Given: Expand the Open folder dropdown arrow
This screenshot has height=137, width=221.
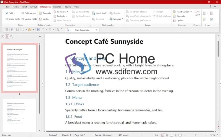Looking at the screenshot, I should click(33, 29).
